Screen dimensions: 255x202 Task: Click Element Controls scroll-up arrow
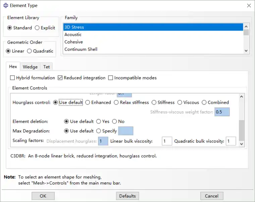point(242,96)
